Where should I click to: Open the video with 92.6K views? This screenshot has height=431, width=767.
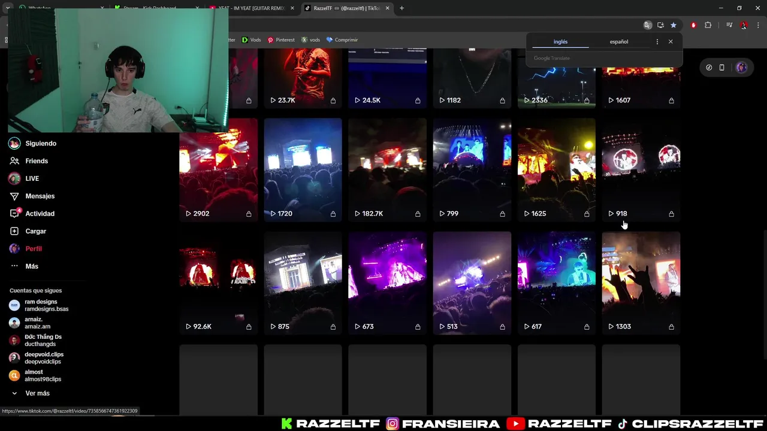point(218,283)
